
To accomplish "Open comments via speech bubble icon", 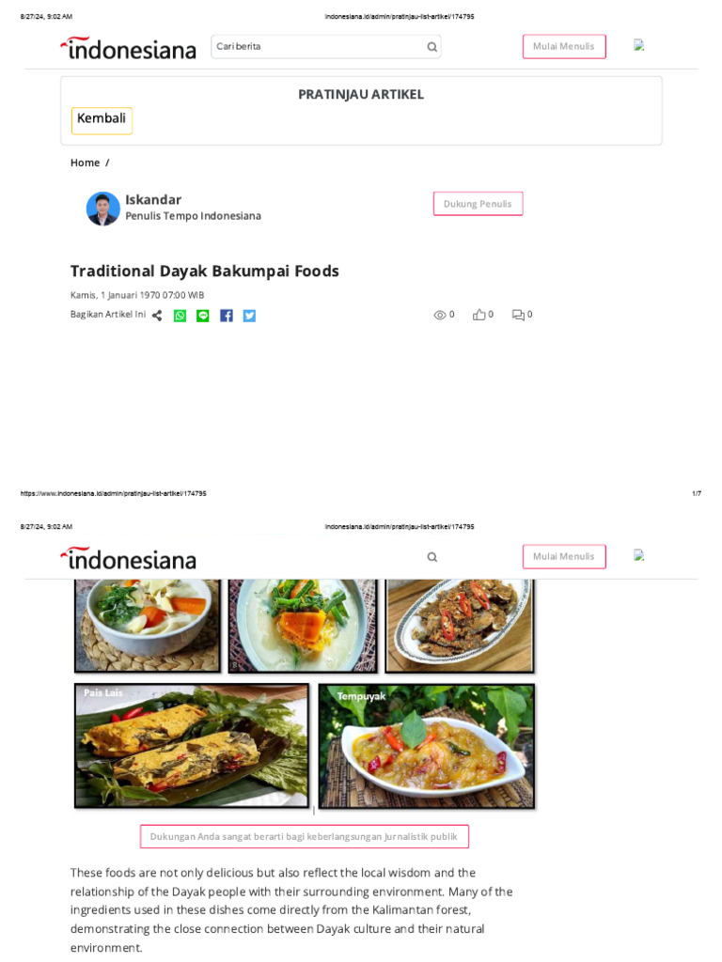I will (x=518, y=315).
